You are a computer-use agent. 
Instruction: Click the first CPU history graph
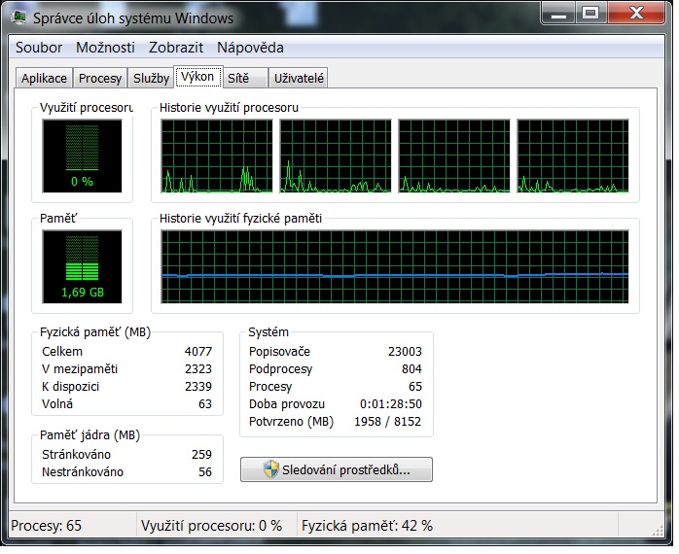[x=217, y=156]
